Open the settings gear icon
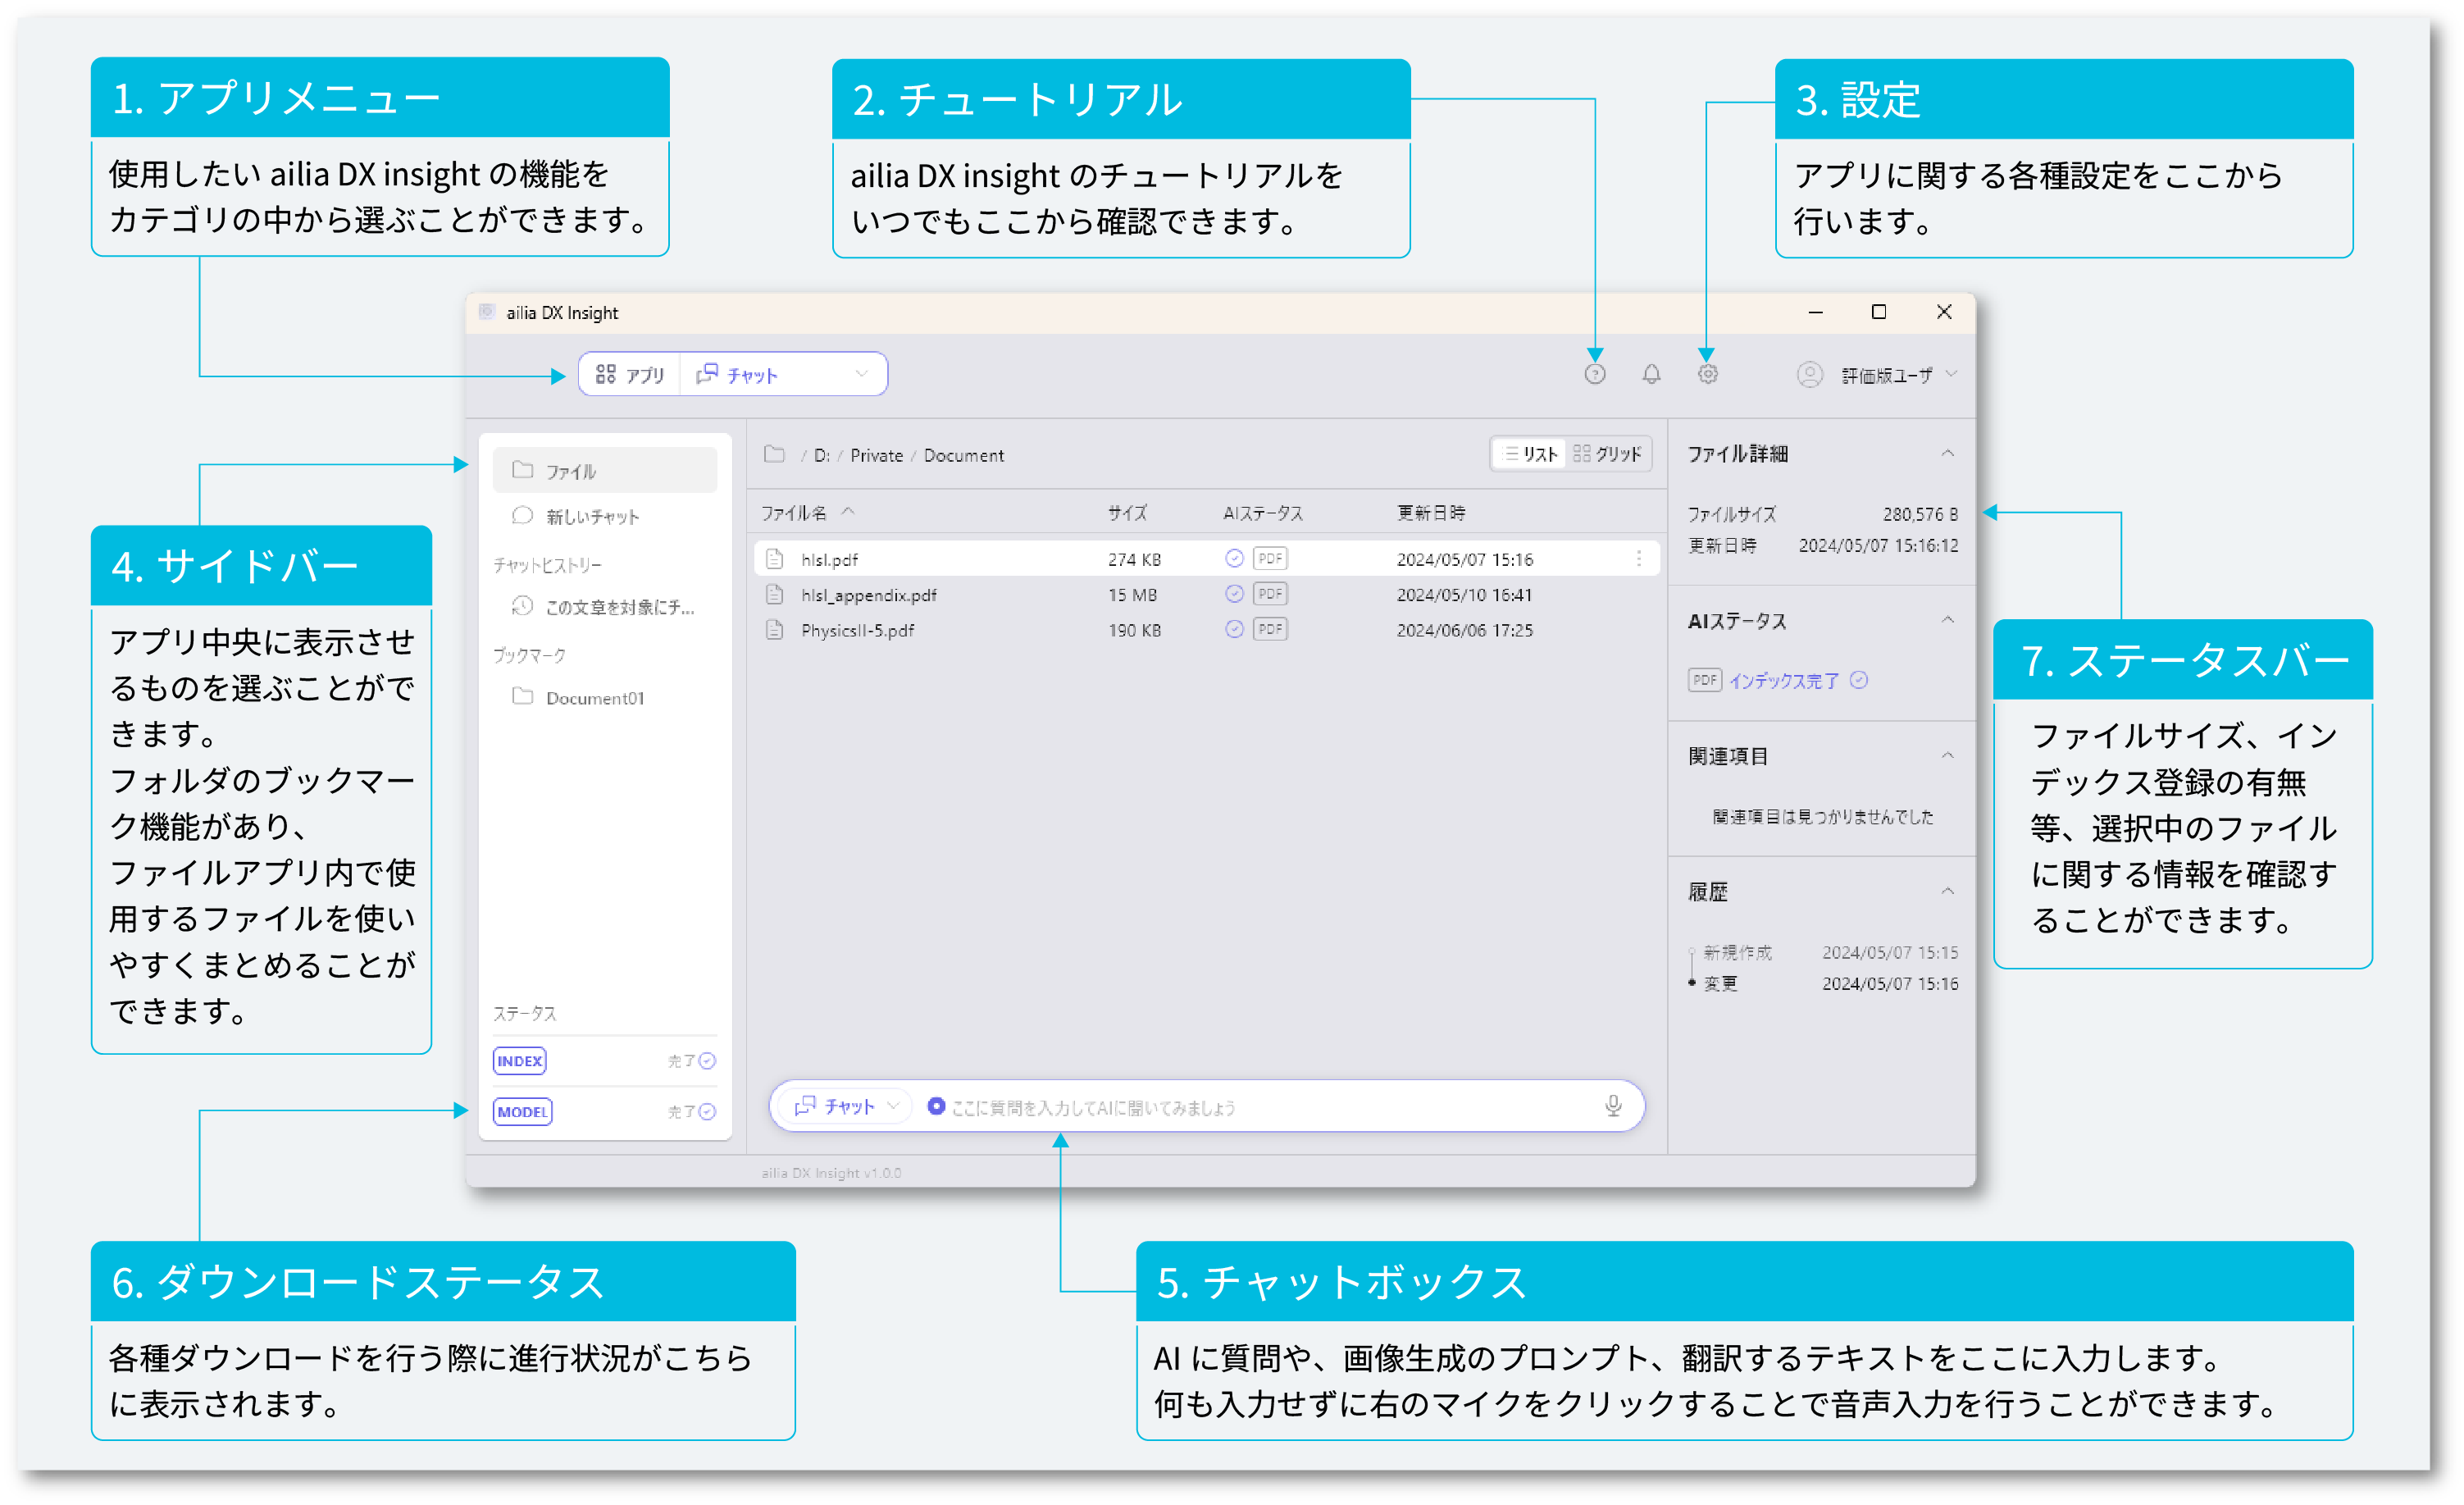This screenshot has width=2464, height=1505. [1707, 374]
